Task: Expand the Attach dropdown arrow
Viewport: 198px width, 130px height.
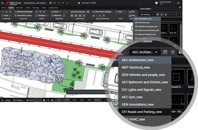Action: click(x=60, y=12)
